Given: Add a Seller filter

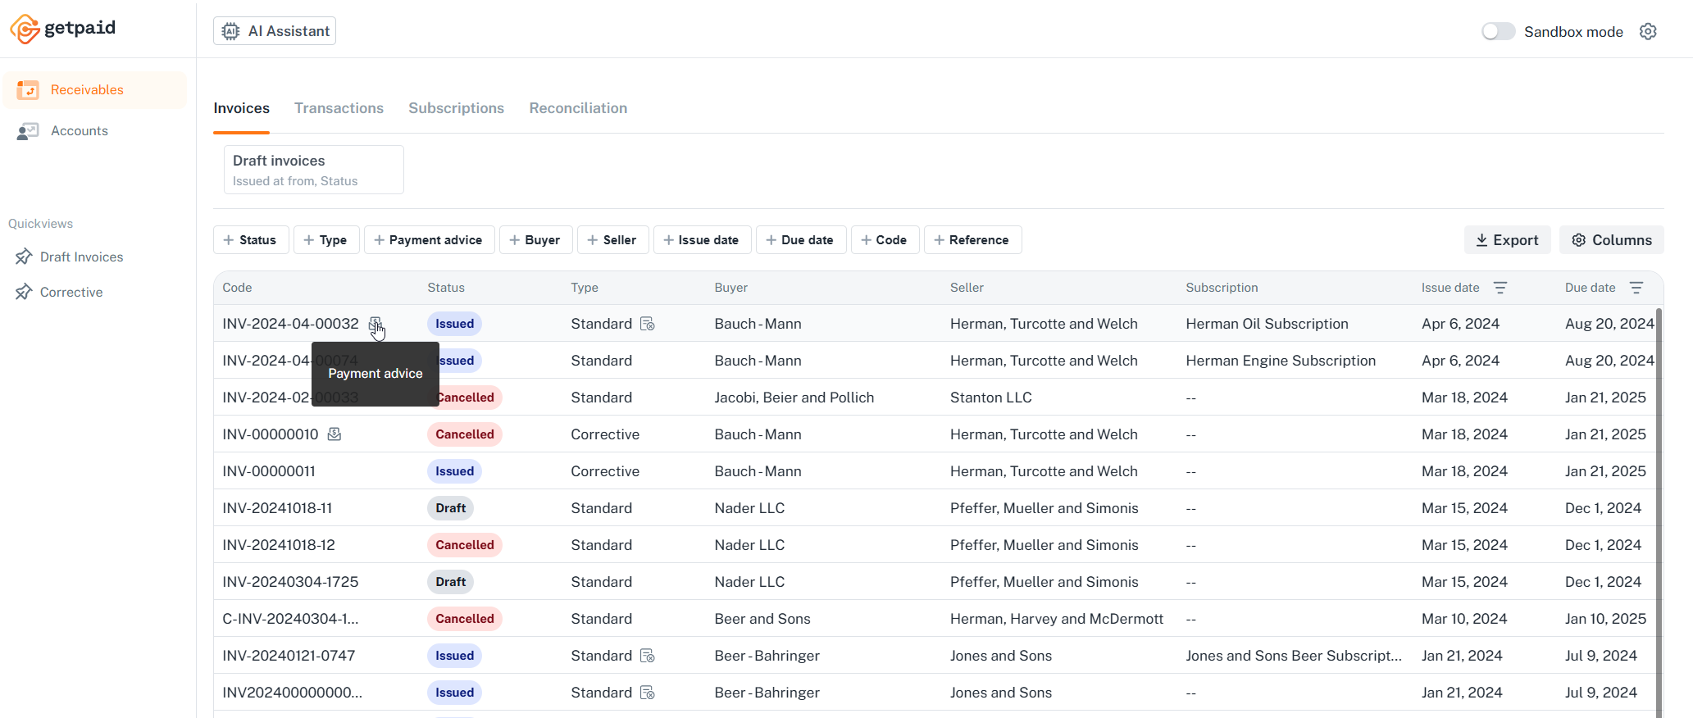Looking at the screenshot, I should 612,240.
